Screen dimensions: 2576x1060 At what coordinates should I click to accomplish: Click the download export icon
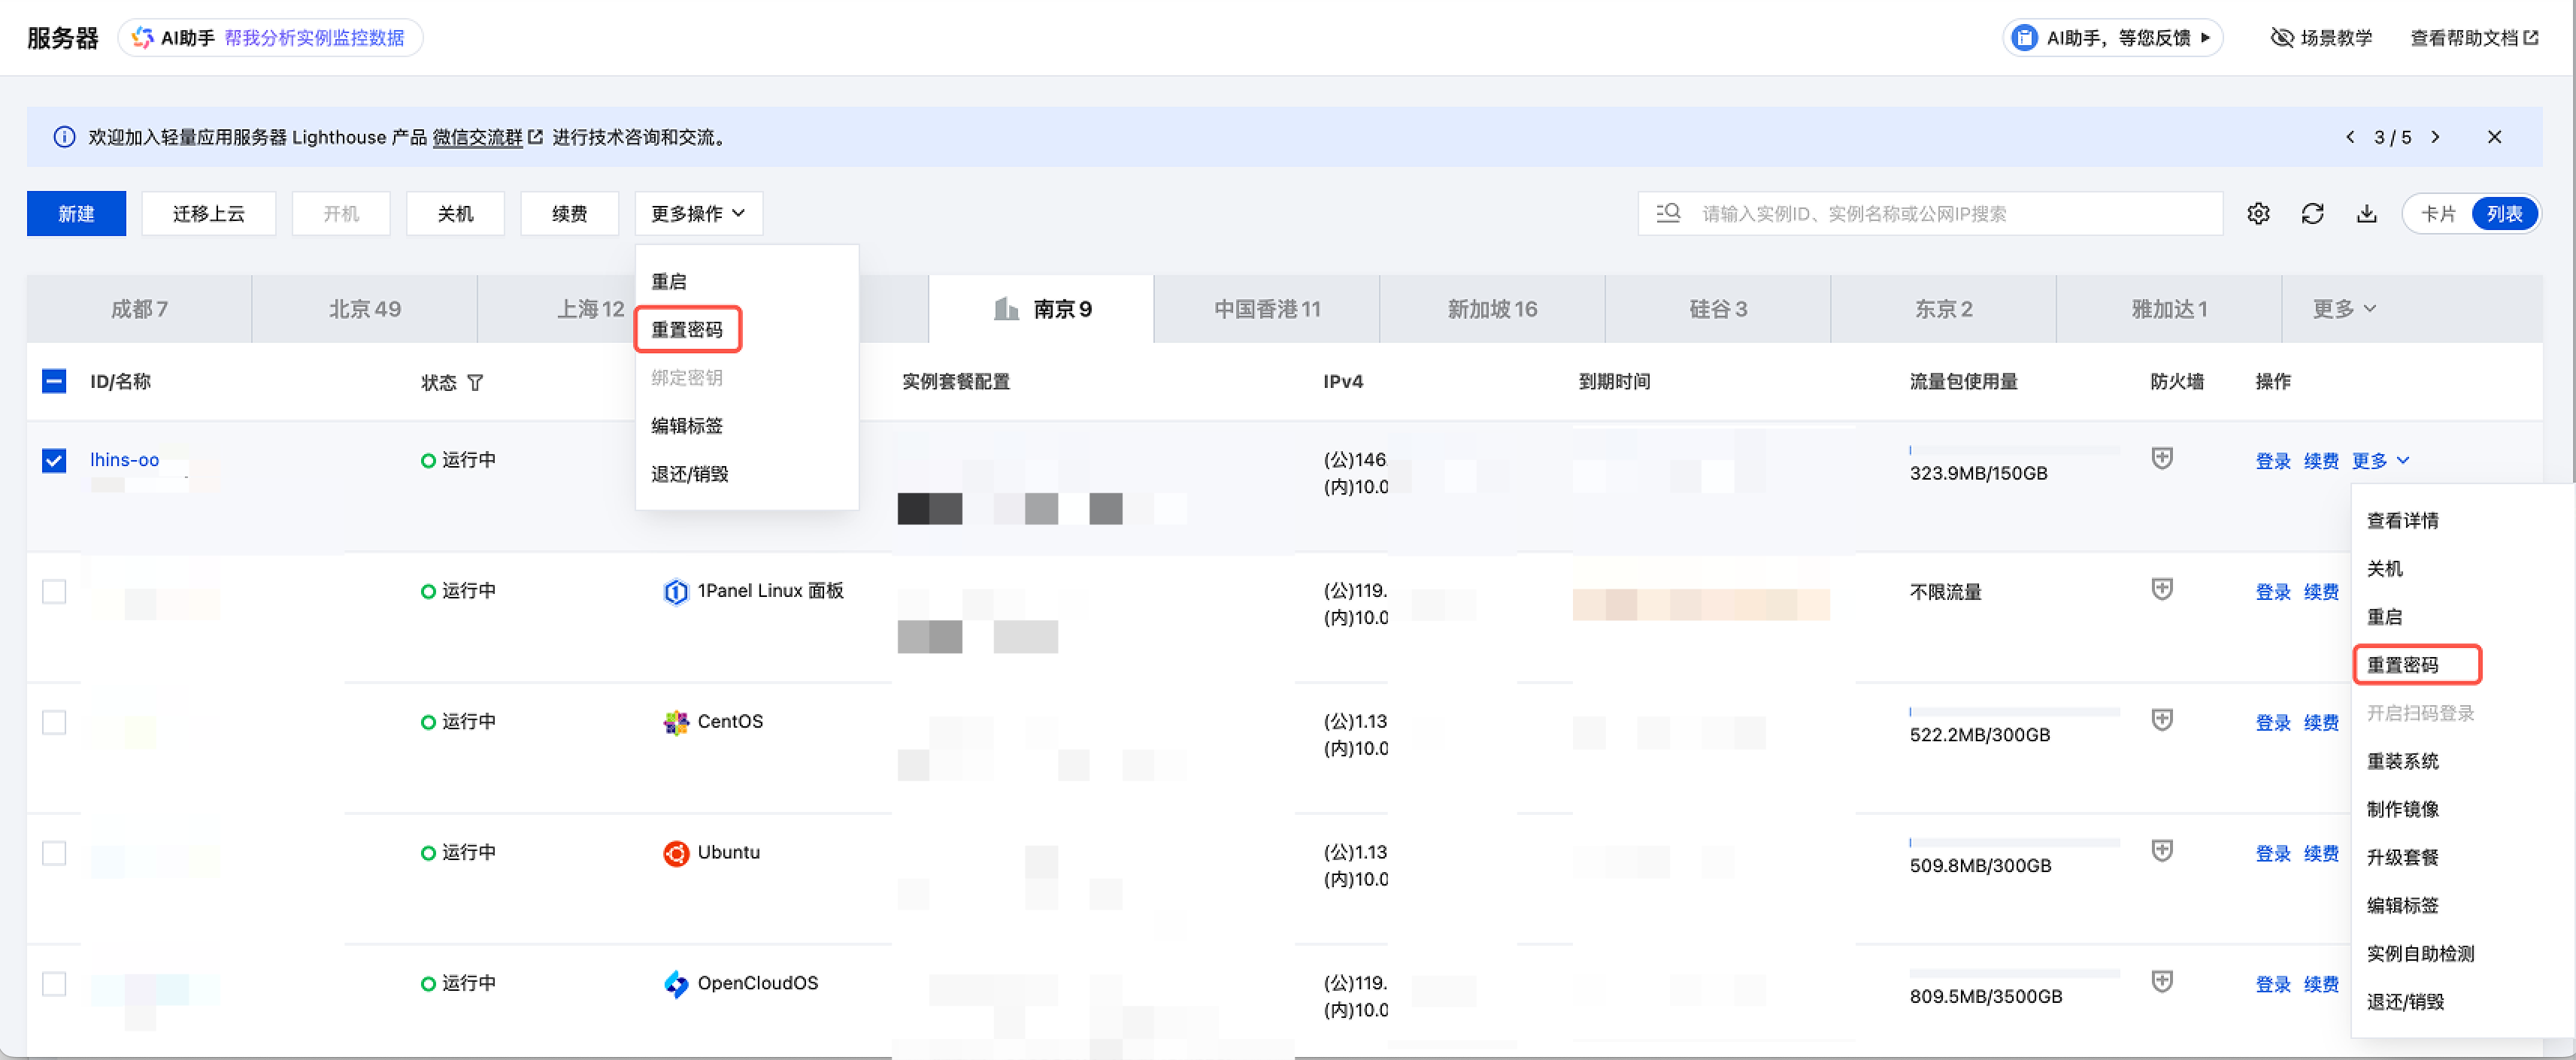pyautogui.click(x=2366, y=213)
